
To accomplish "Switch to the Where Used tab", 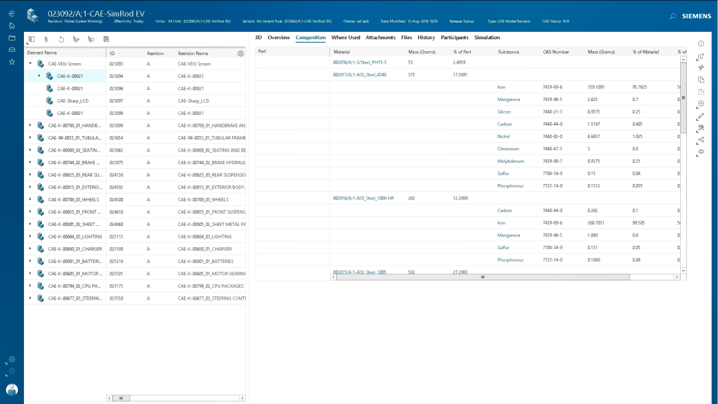I will 345,38.
